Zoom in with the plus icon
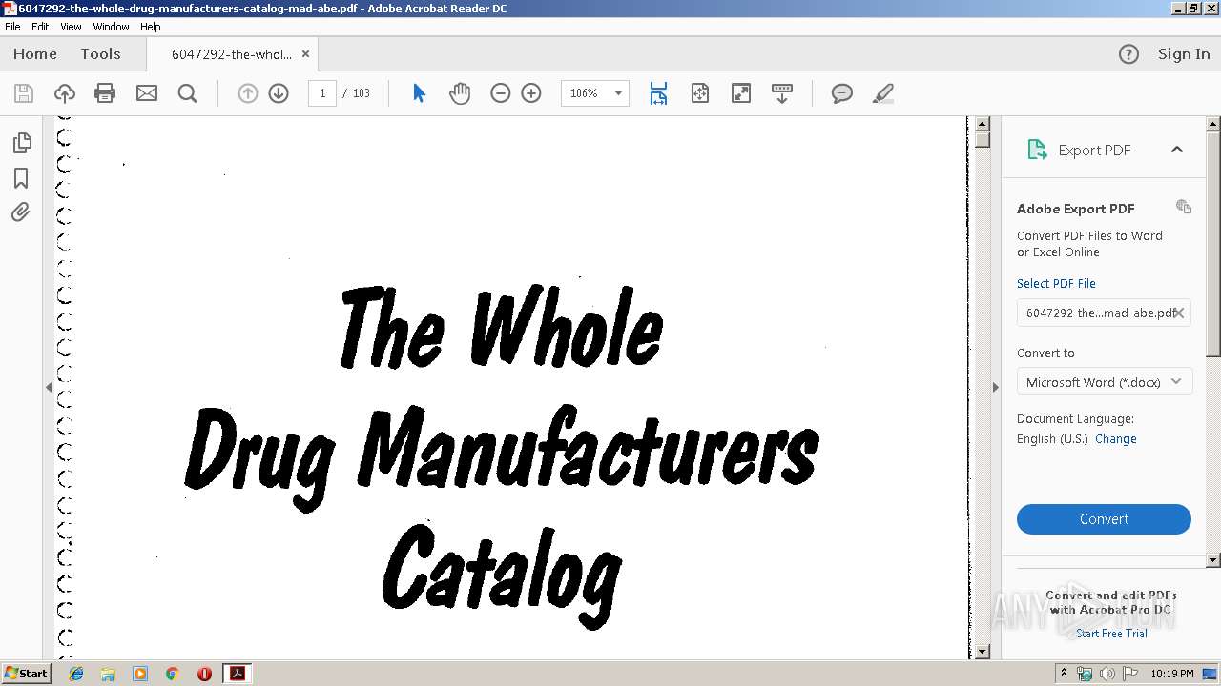This screenshot has width=1221, height=686. pos(531,93)
